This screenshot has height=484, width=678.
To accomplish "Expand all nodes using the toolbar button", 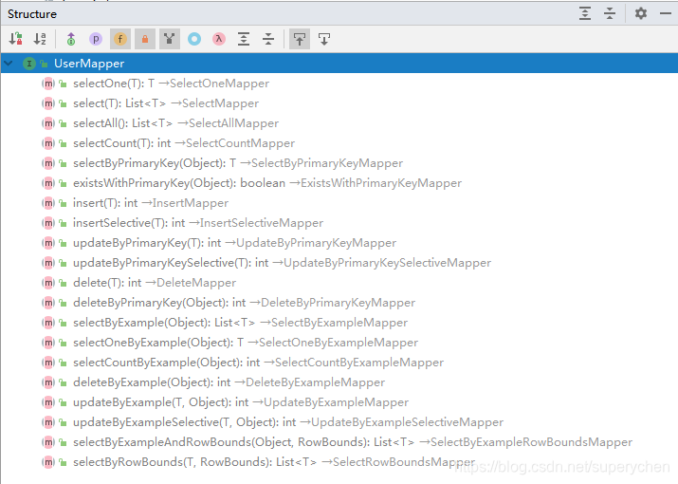I will pyautogui.click(x=244, y=40).
